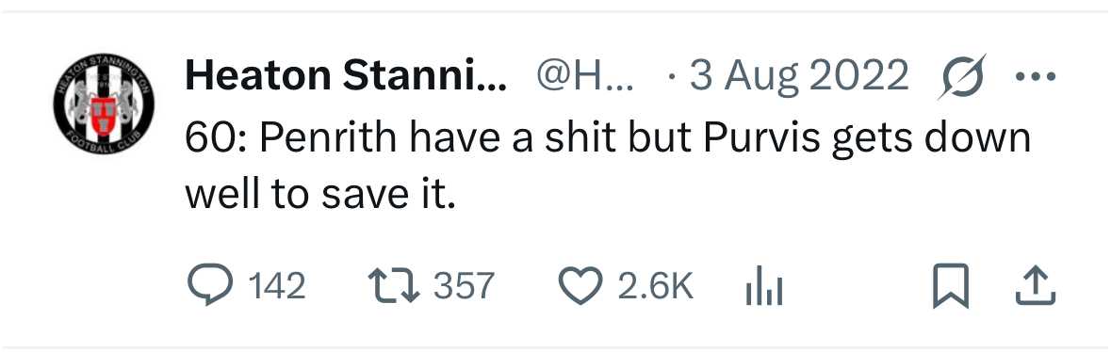Open the three-dot More options menu
1111x352 pixels.
point(1036,76)
